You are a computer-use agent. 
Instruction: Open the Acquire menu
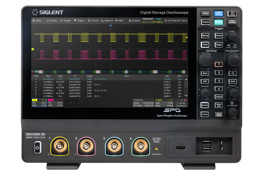65,20
